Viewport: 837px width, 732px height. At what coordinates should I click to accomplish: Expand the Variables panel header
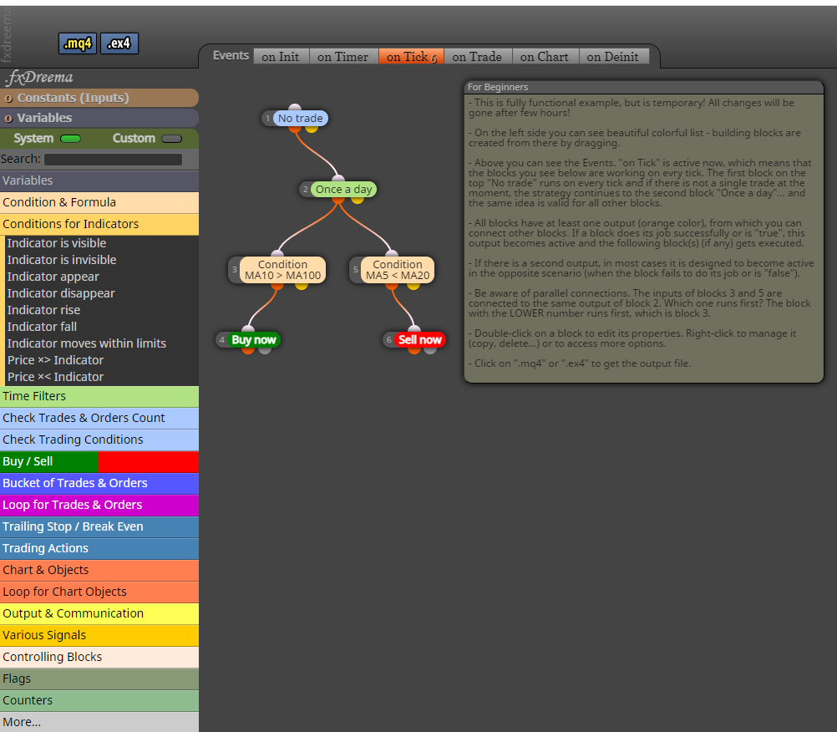(x=99, y=118)
